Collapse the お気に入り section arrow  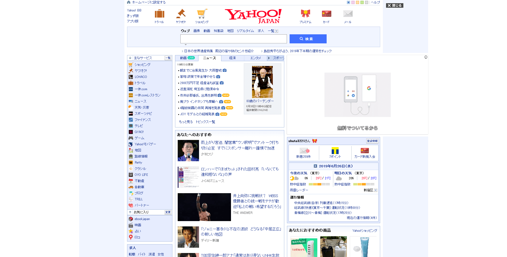[x=130, y=212]
